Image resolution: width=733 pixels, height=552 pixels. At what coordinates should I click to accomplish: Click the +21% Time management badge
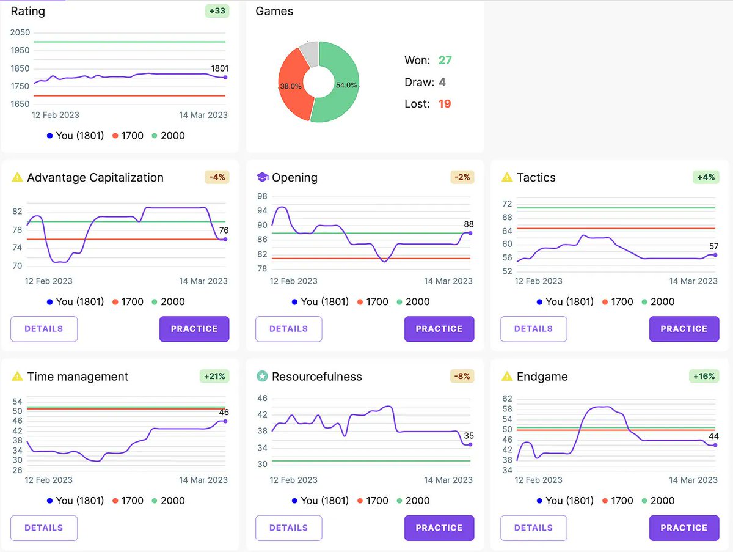click(x=214, y=376)
